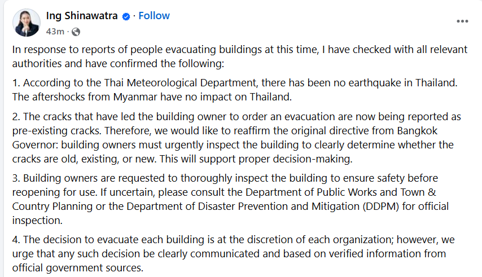Viewport: 482px width, 277px height.
Task: Open the 43m post timestamp
Action: pos(55,32)
